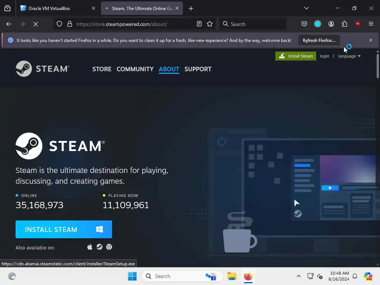
Task: Click the forward navigation arrow
Action: pos(22,24)
